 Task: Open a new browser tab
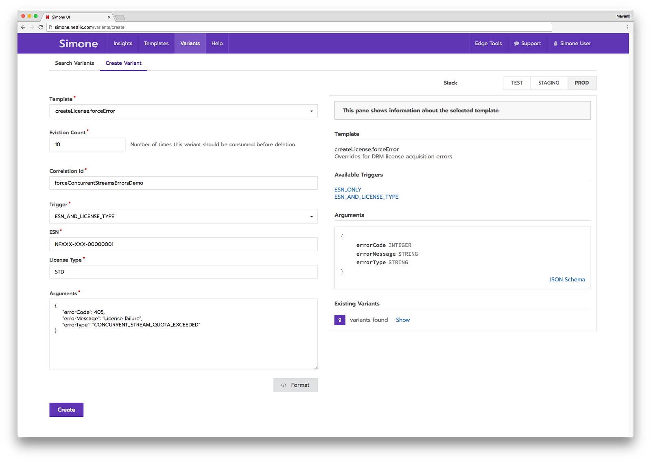[x=120, y=17]
